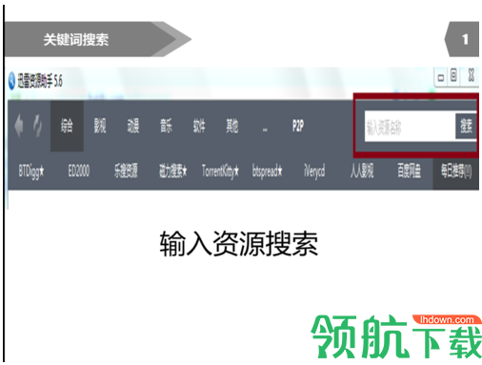Open the 影视 category tab
The image size is (482, 365).
click(x=100, y=126)
